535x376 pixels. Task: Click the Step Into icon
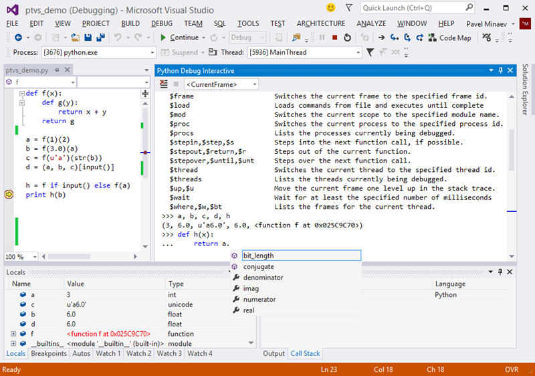click(395, 37)
